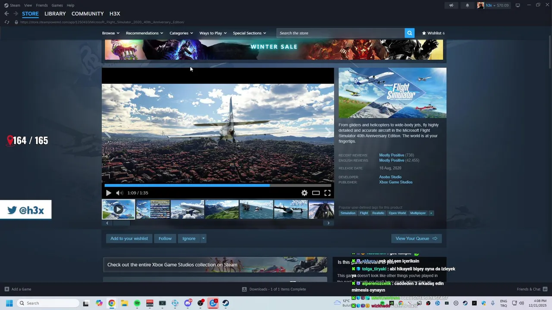Open Wishlist with 6 items

tap(433, 33)
